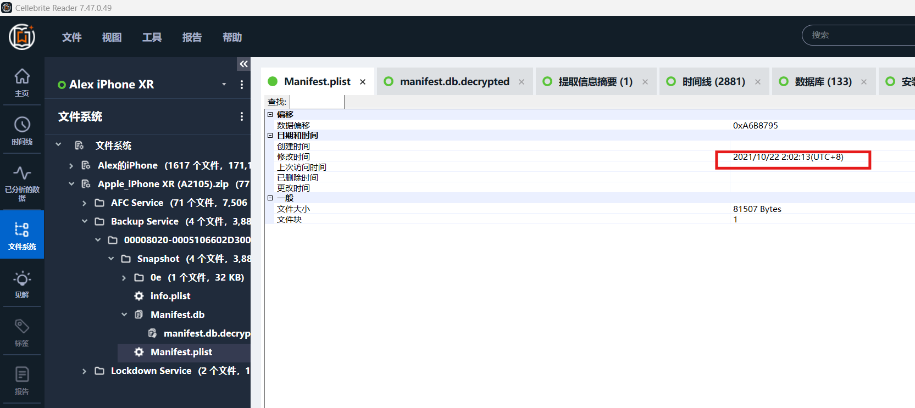Select the 文件块 row label

(x=289, y=220)
